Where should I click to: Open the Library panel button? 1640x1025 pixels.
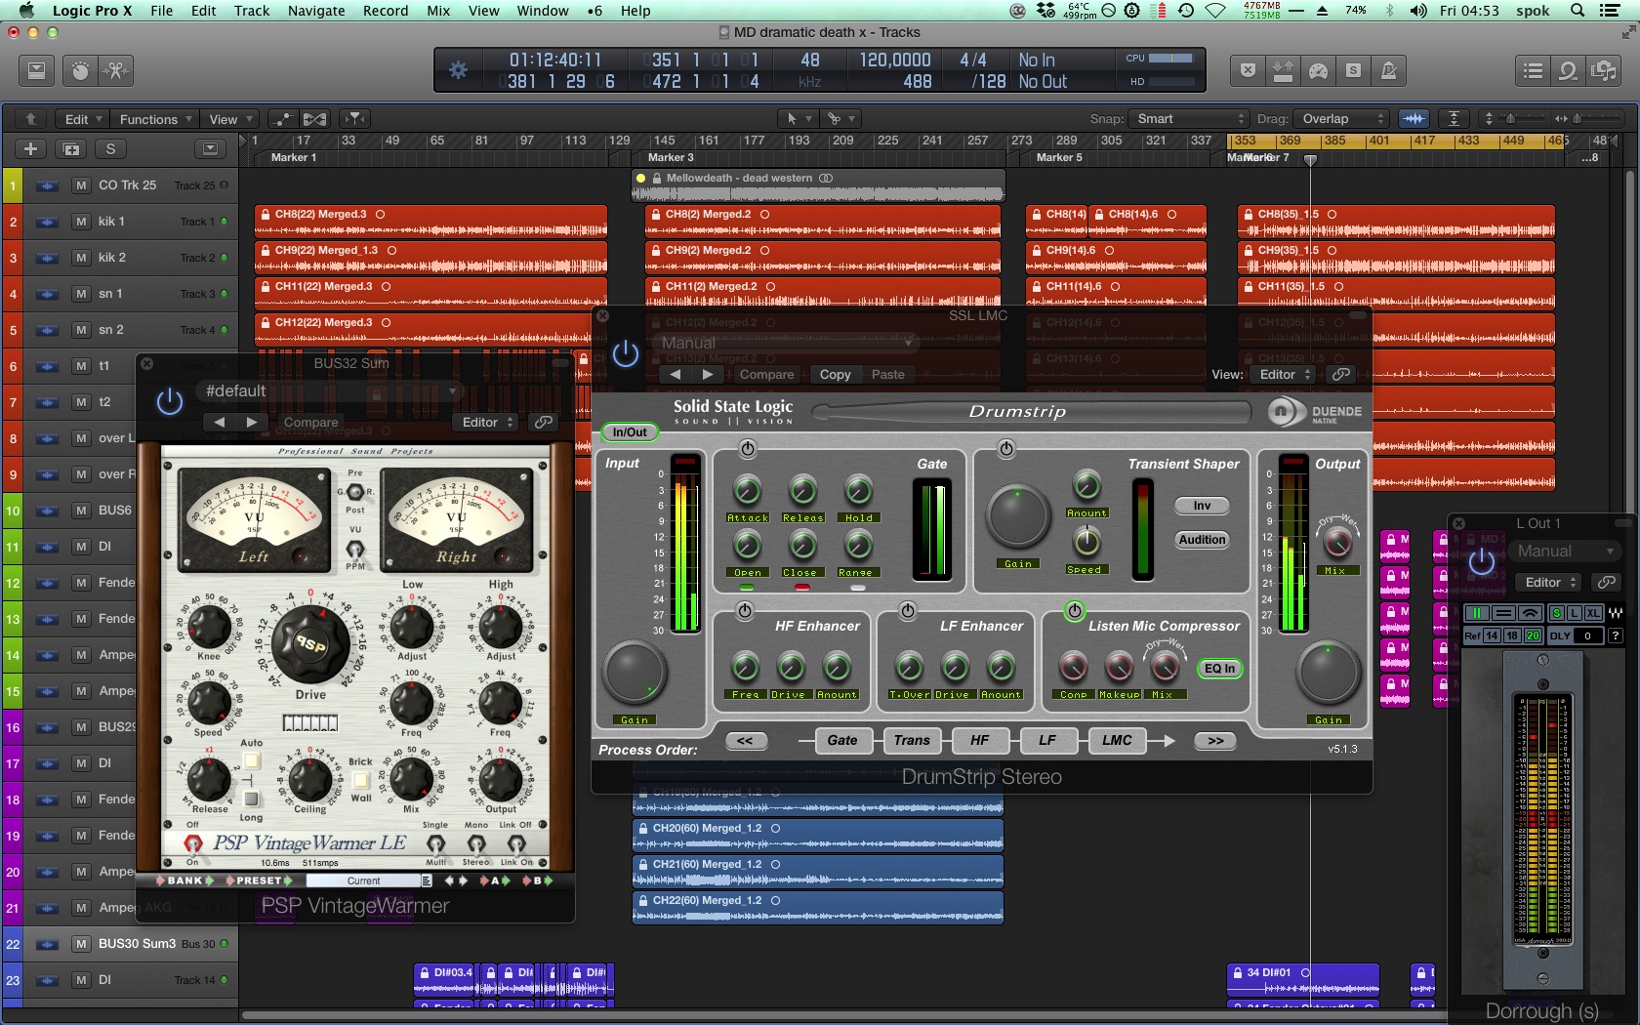[36, 70]
